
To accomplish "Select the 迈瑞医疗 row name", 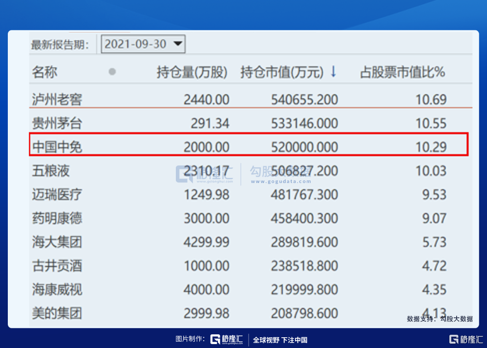I will click(x=57, y=195).
